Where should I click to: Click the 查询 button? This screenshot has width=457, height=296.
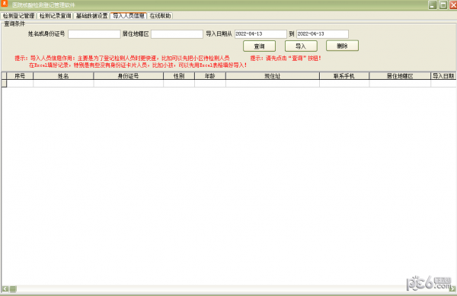pyautogui.click(x=260, y=46)
